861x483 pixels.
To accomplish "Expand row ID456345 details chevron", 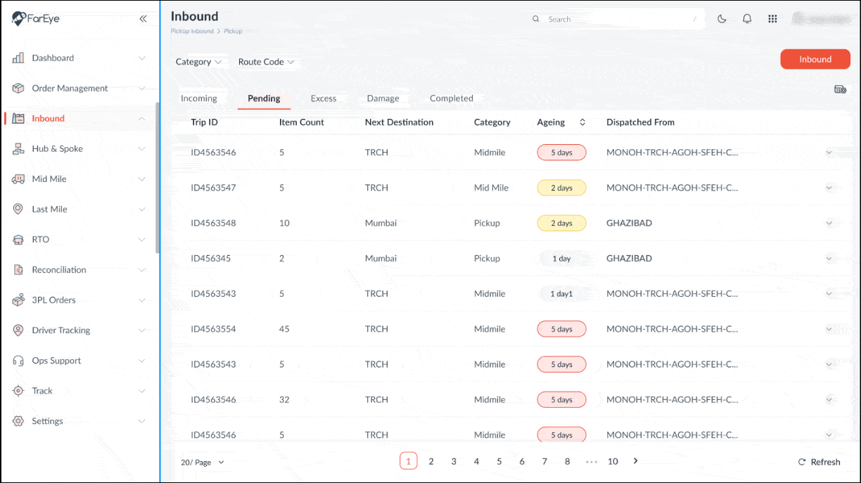I will [829, 258].
